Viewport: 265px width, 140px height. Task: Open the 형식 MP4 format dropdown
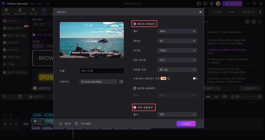tap(177, 31)
